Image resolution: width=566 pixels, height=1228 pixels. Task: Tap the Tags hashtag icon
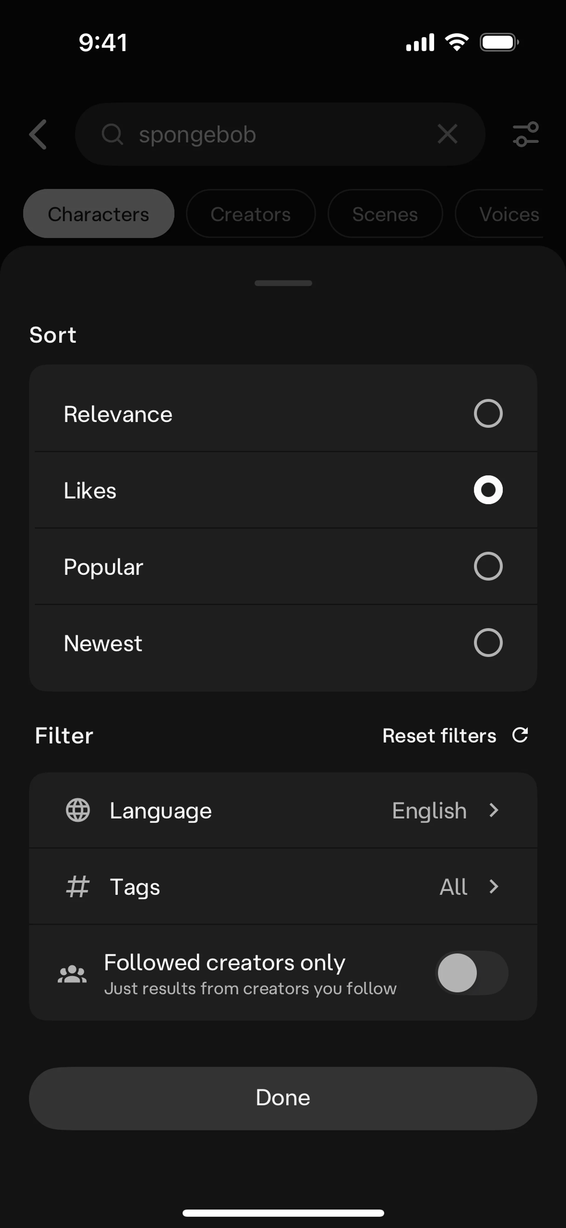(x=78, y=886)
